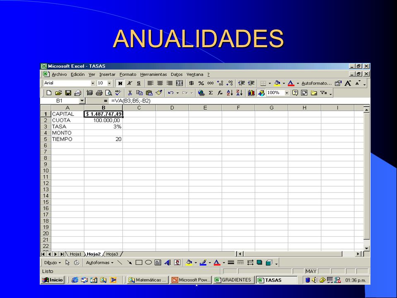Click the Autoformato button
This screenshot has height=298, width=397.
pos(316,83)
